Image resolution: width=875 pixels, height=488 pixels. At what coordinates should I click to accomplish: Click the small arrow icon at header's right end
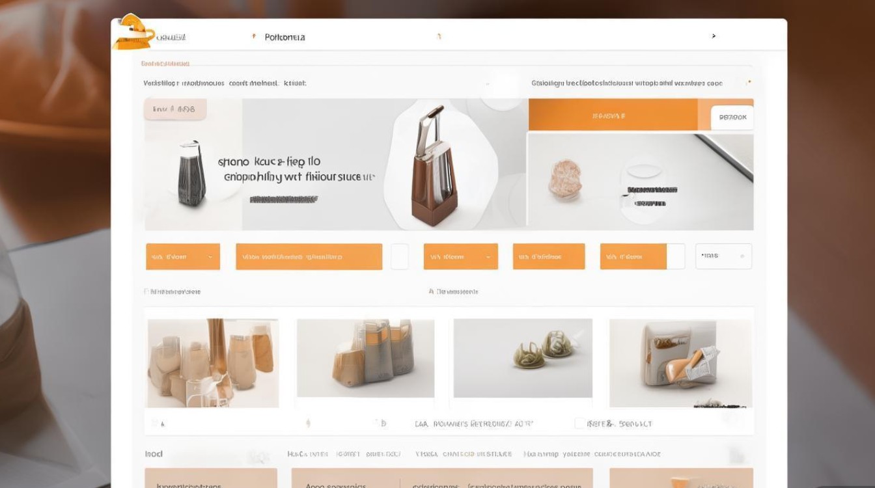coord(714,36)
